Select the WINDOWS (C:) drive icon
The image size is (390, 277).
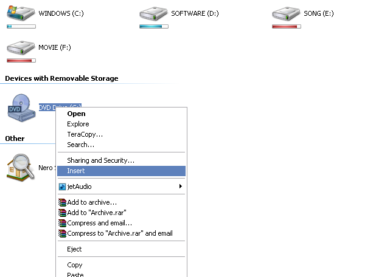(x=21, y=13)
